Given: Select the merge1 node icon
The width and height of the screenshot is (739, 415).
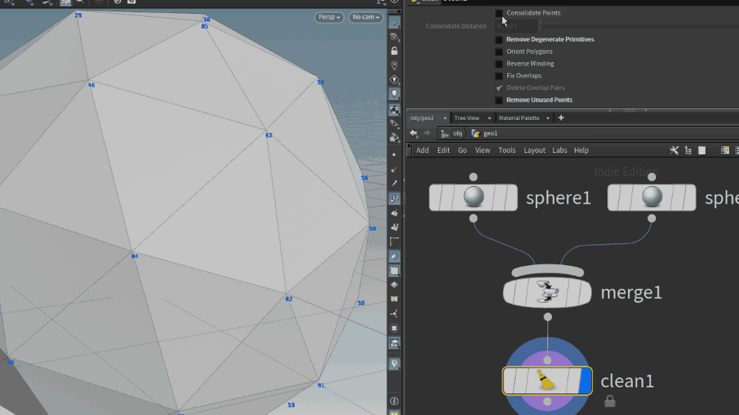Looking at the screenshot, I should (x=547, y=292).
